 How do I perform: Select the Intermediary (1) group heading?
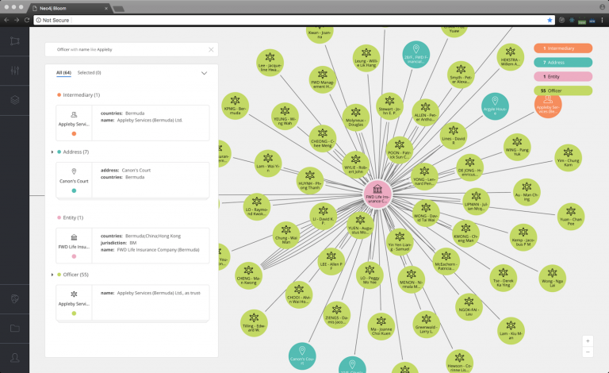(81, 94)
